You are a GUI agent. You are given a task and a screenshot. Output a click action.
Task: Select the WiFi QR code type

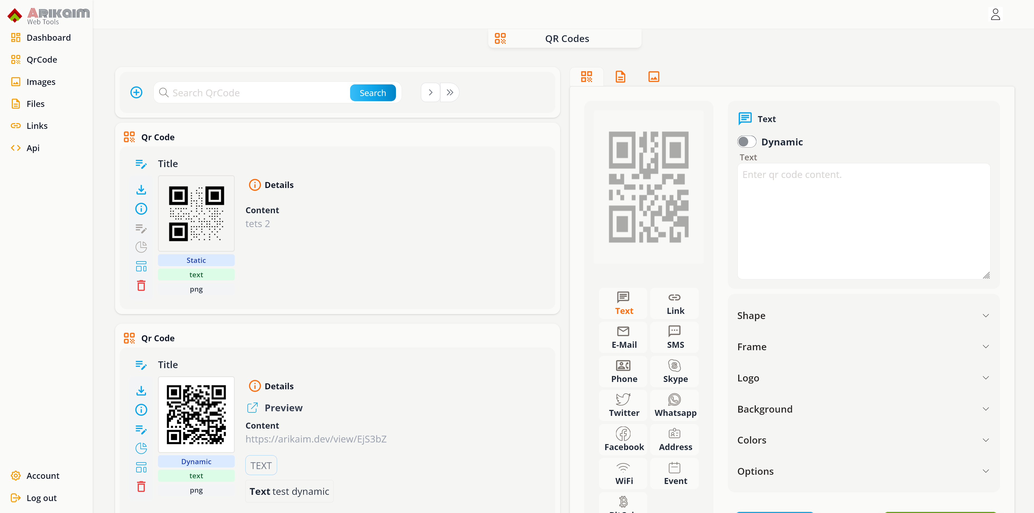(x=623, y=473)
